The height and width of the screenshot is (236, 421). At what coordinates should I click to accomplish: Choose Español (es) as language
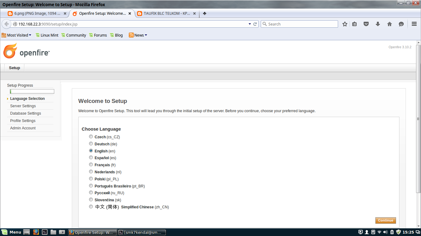pyautogui.click(x=91, y=157)
